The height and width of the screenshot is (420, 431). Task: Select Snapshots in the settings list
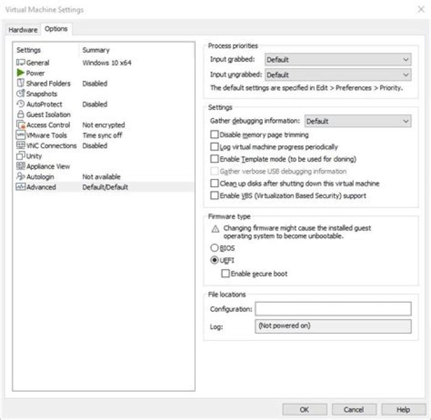point(42,94)
